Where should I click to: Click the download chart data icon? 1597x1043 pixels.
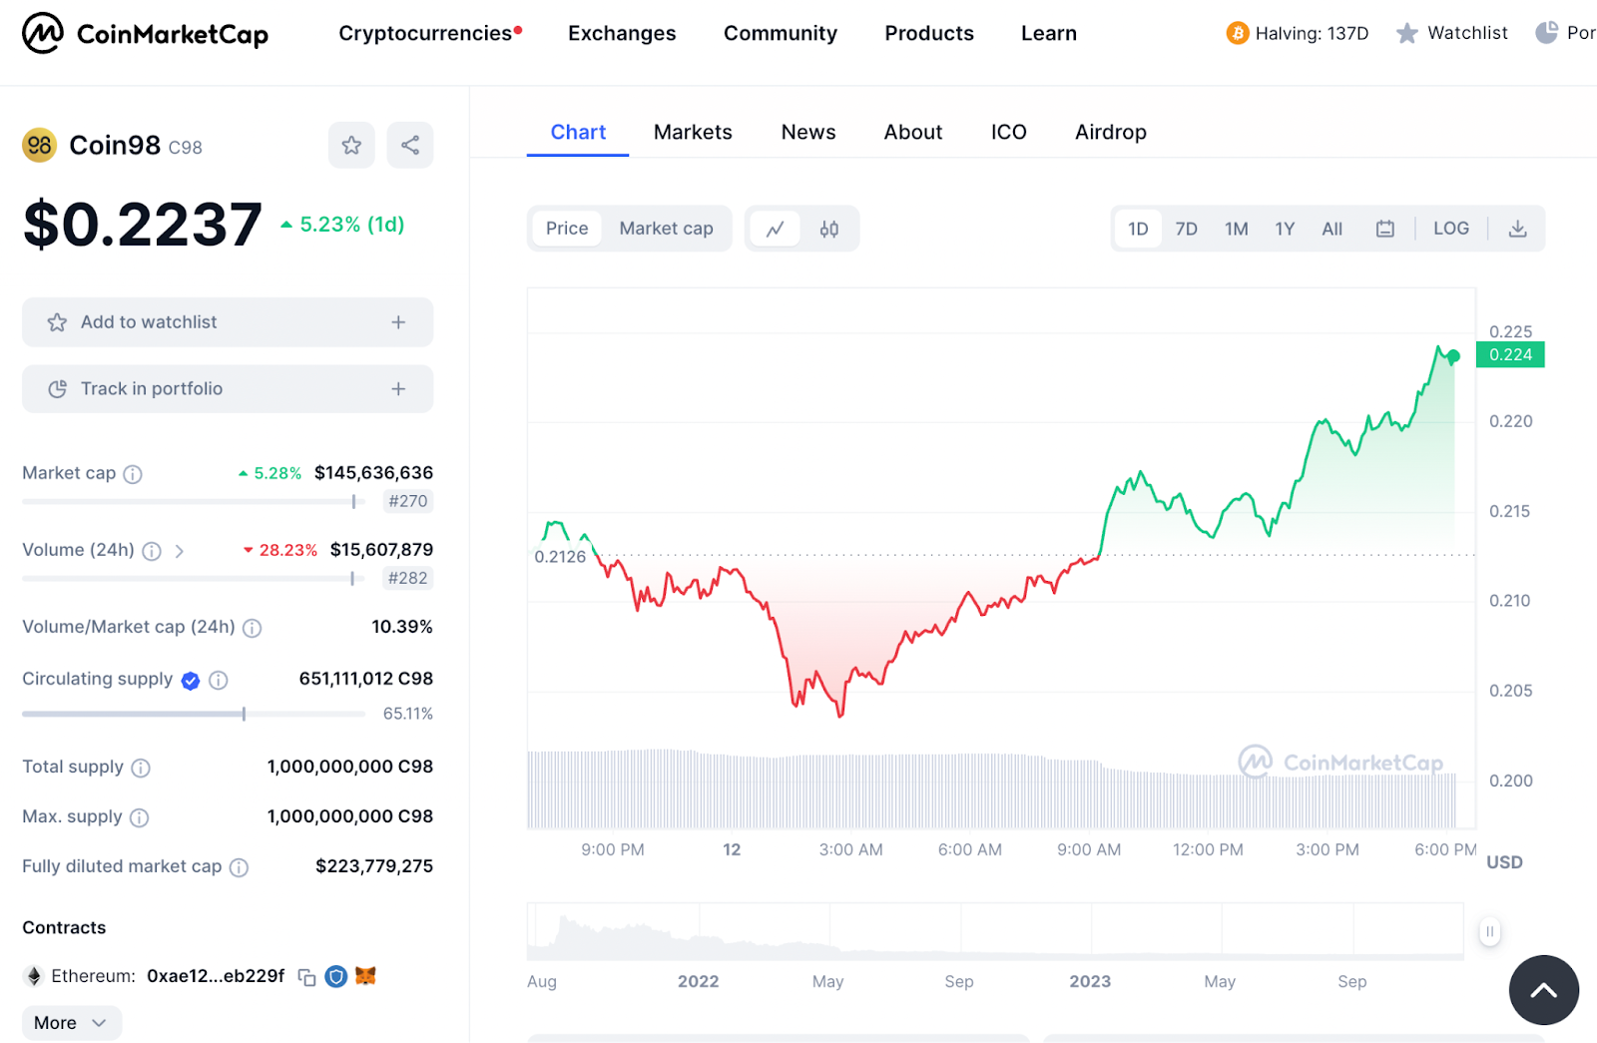pos(1517,229)
